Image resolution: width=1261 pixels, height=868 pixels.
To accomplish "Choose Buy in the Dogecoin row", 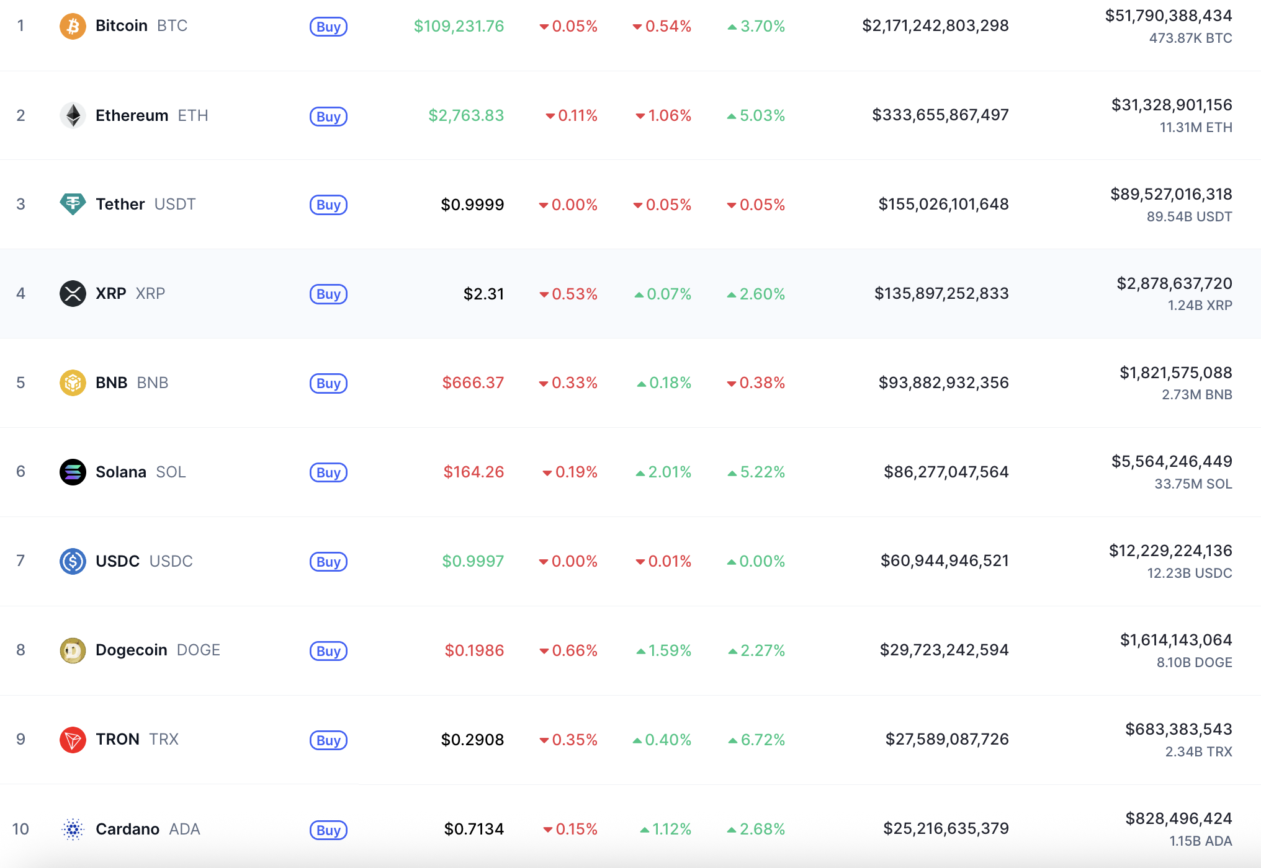I will [328, 651].
